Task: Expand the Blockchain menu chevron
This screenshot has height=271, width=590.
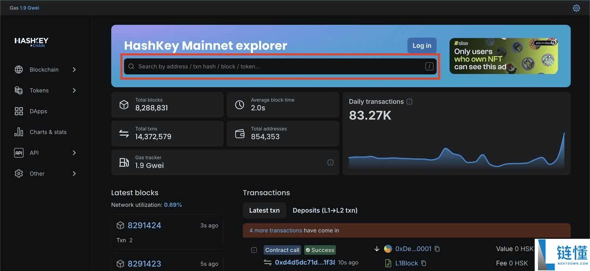Action: pos(74,69)
